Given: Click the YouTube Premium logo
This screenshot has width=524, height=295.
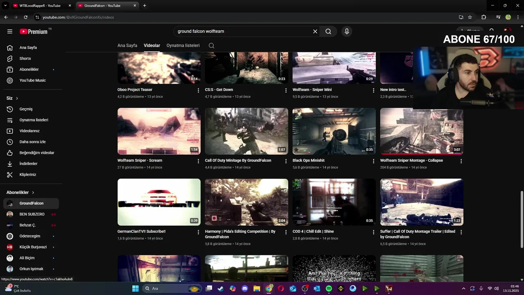Looking at the screenshot, I should (34, 32).
